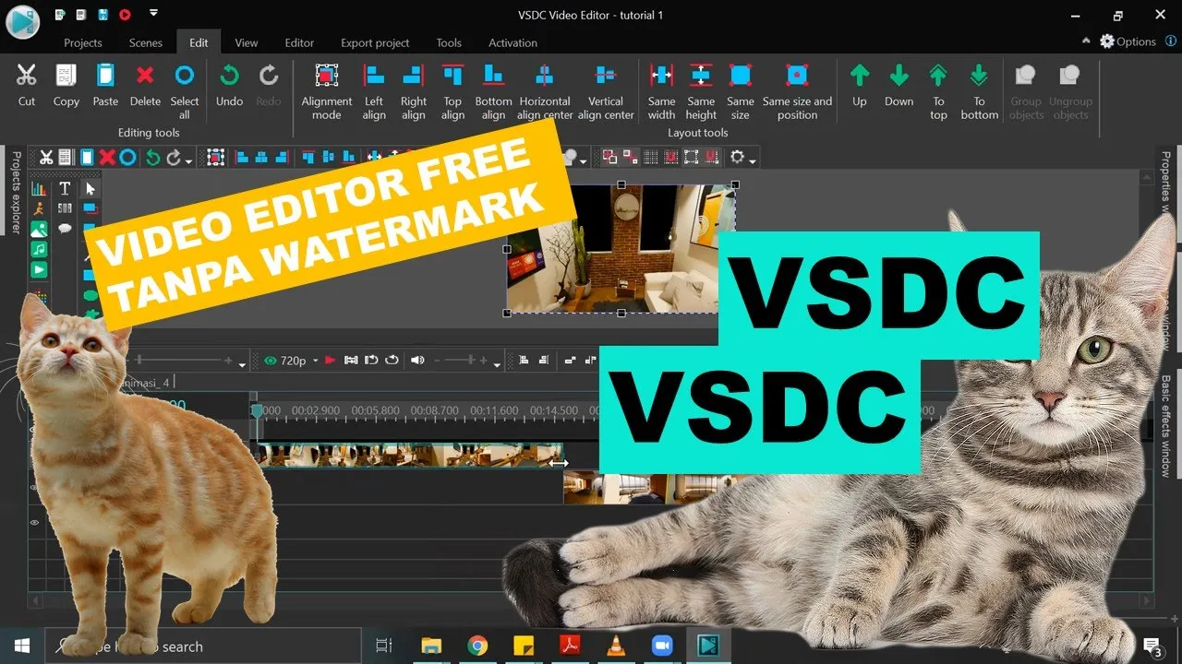Click Same size and position tool
Screen dimensions: 1182x664
click(x=797, y=90)
